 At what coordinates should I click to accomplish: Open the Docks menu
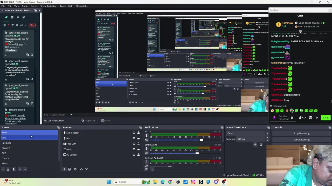point(25,6)
